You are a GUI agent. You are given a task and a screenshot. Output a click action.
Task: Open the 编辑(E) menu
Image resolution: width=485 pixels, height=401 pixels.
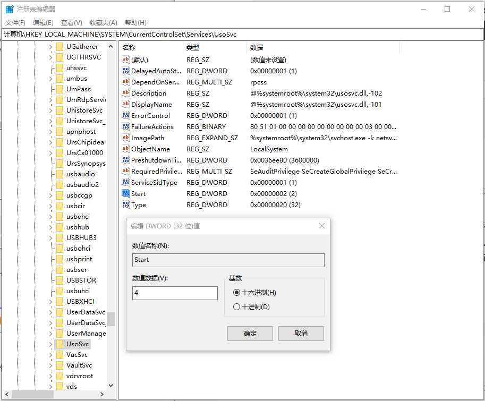pyautogui.click(x=43, y=22)
